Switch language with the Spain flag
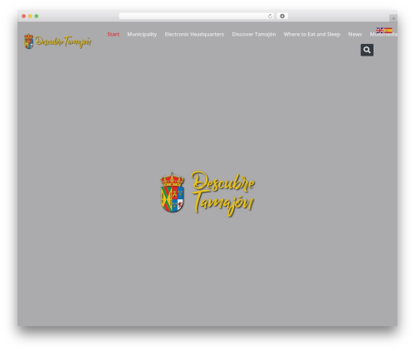This screenshot has height=351, width=415. [x=388, y=30]
